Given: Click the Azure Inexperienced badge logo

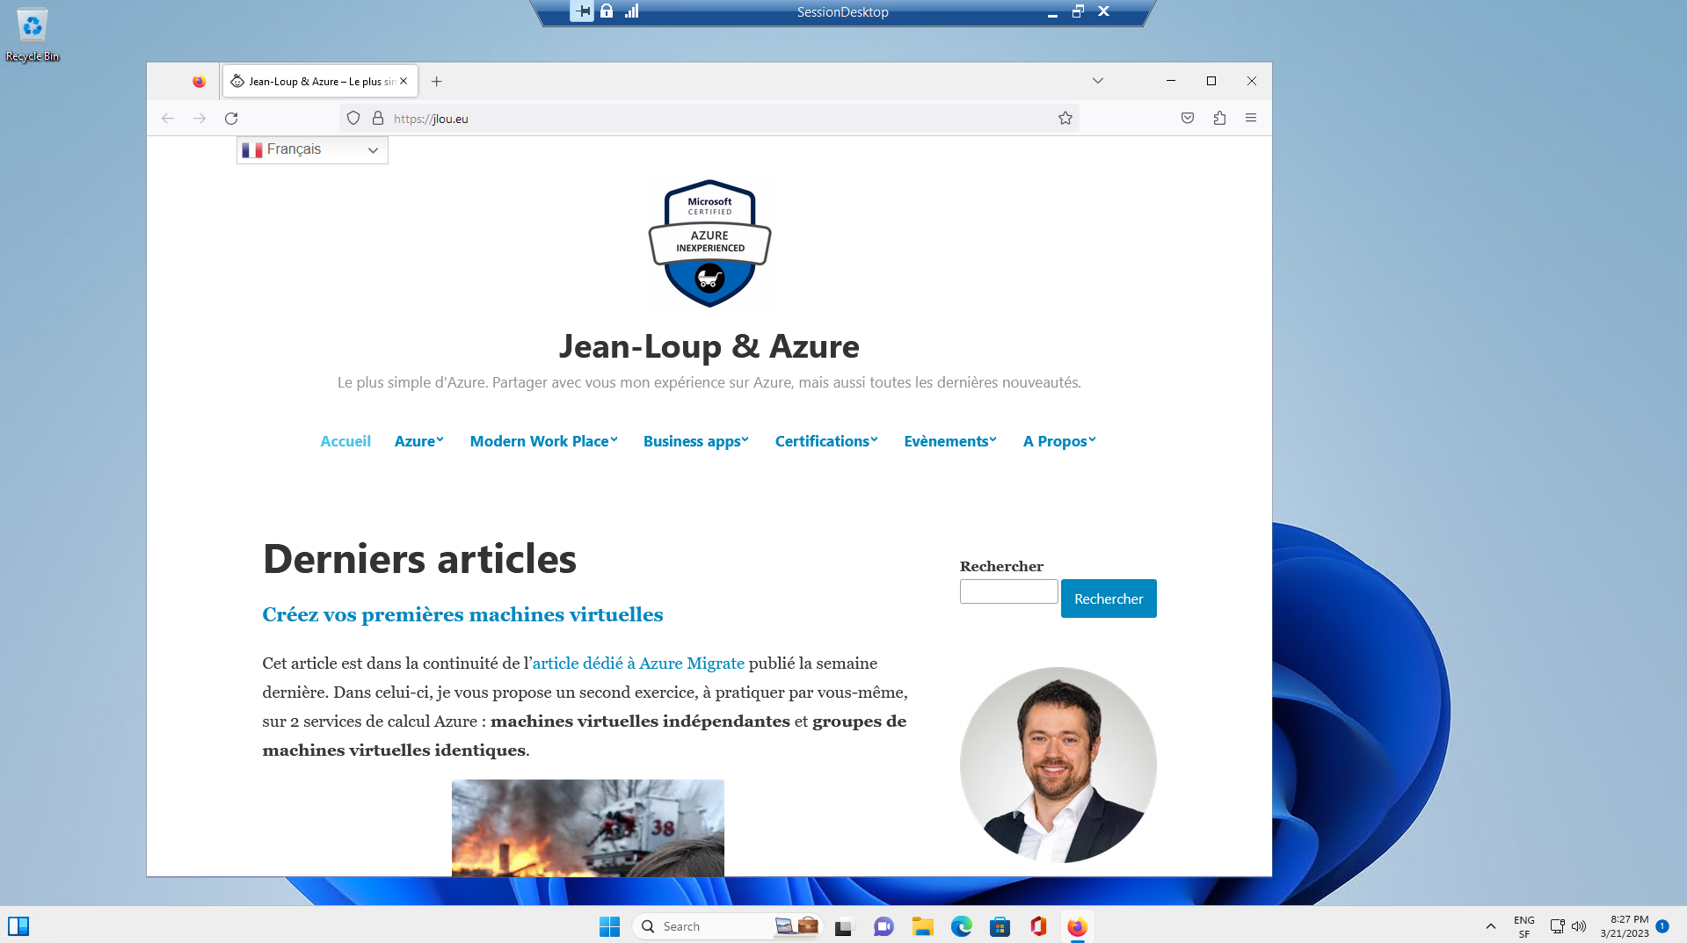Looking at the screenshot, I should 709,243.
